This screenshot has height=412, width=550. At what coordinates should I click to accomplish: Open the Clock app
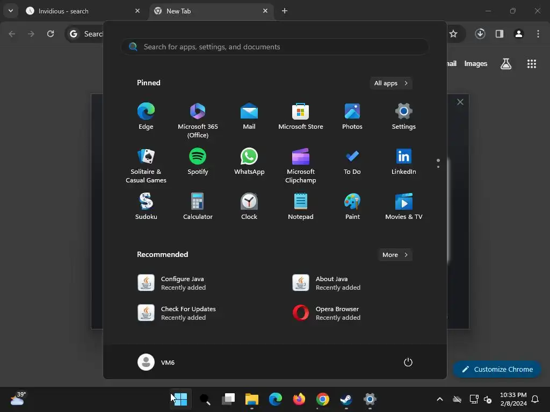click(x=249, y=207)
